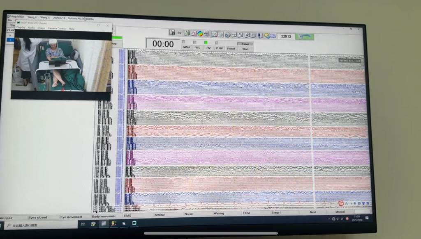This screenshot has width=421, height=239.
Task: Click the Timer label button
Action: pos(245,44)
